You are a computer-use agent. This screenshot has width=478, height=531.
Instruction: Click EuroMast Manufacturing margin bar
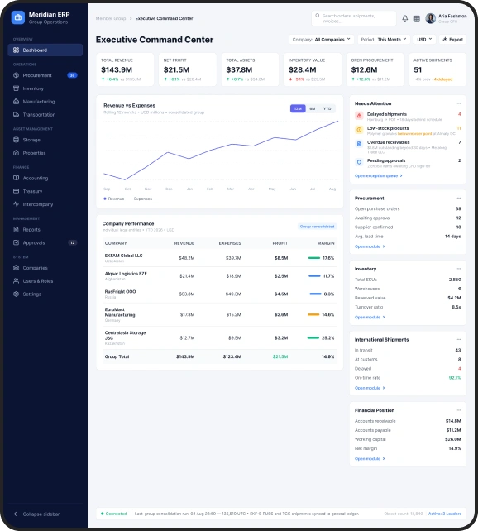click(x=313, y=314)
